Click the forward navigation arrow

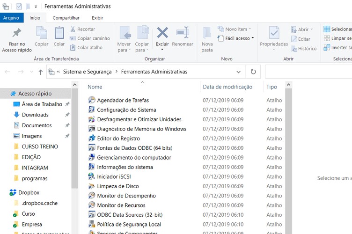tap(21, 72)
